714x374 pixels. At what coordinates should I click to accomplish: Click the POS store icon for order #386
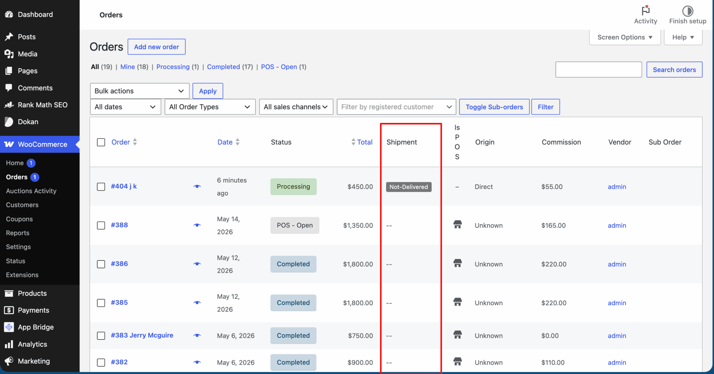pos(457,263)
